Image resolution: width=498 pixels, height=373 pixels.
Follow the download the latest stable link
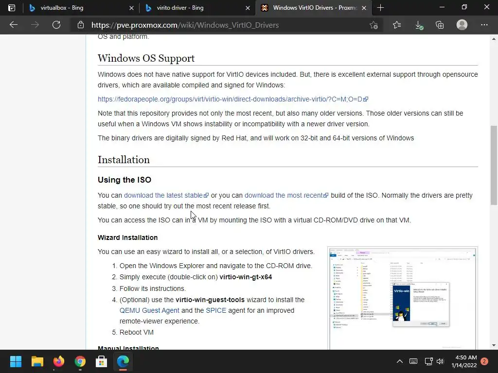point(166,195)
